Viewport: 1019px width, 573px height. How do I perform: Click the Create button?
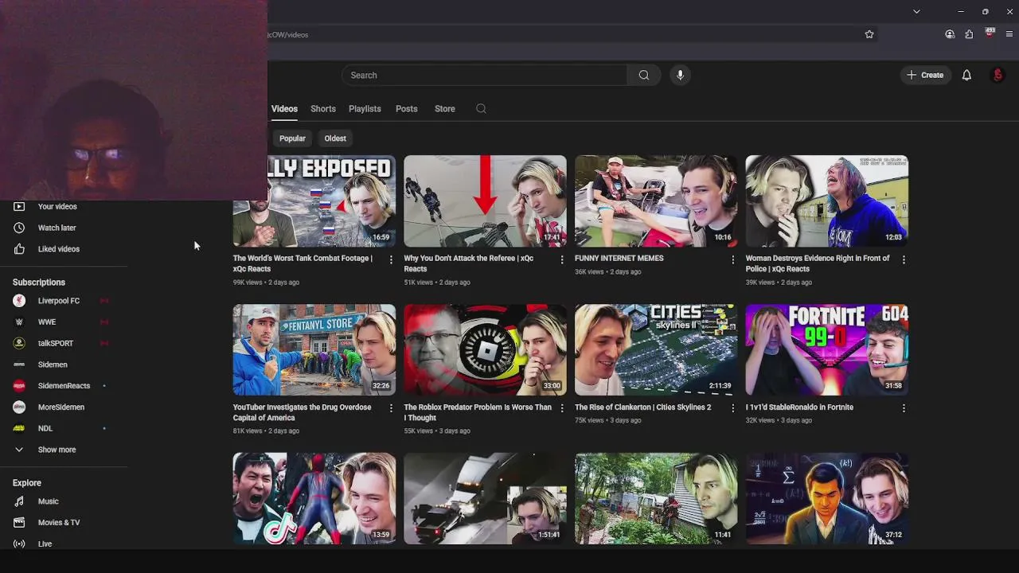[925, 75]
